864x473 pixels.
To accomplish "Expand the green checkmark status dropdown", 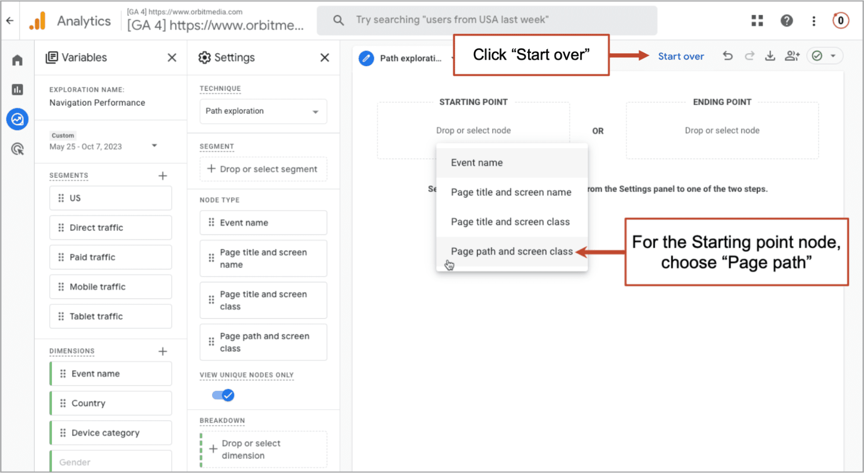I will (x=832, y=56).
